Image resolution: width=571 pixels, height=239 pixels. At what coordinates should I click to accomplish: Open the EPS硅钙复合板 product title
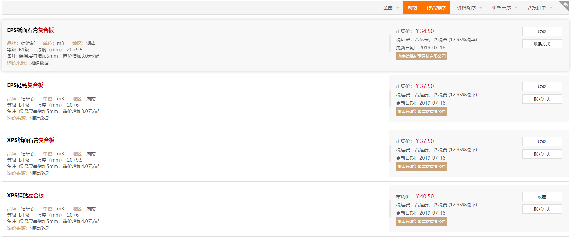25,85
